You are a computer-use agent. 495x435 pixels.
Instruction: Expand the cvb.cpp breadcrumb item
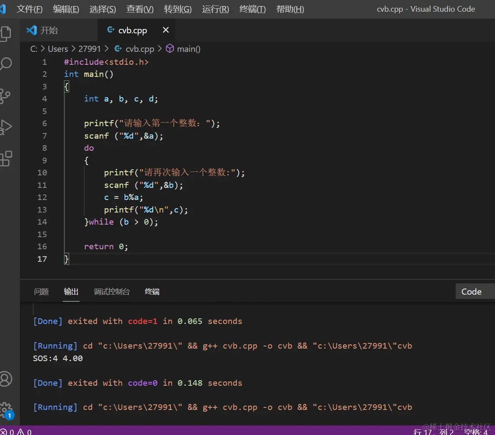click(140, 49)
